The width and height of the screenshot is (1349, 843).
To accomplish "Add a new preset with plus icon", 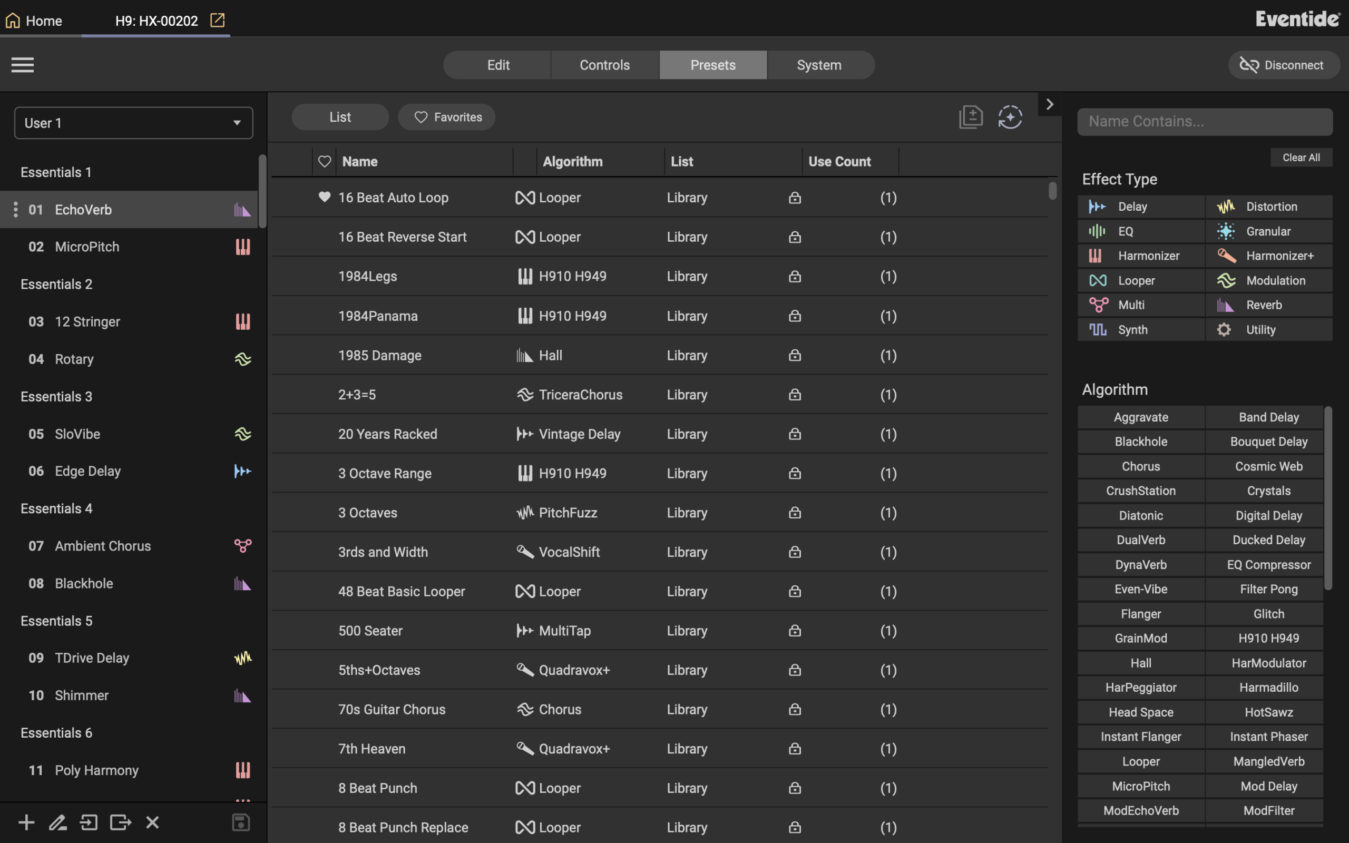I will point(26,822).
